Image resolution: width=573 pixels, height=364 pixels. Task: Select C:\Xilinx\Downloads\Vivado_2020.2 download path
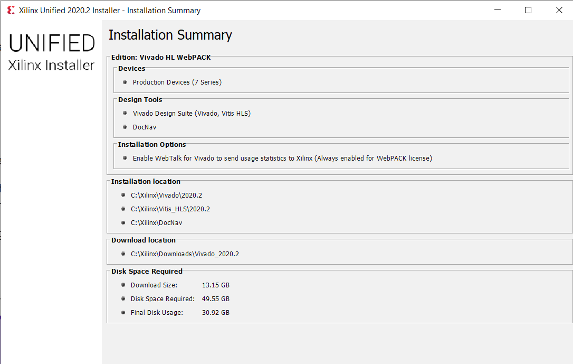point(185,254)
